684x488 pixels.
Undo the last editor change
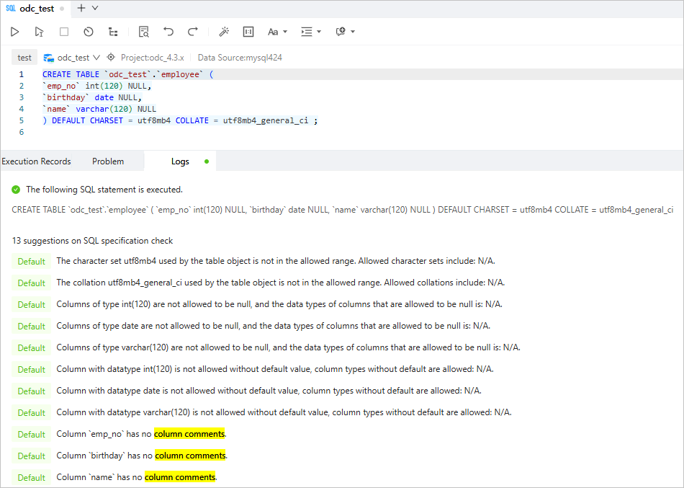point(168,32)
